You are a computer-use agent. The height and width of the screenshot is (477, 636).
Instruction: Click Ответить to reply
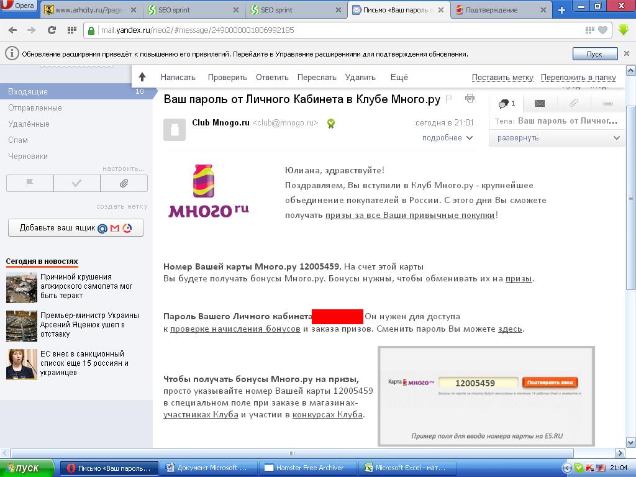[272, 78]
